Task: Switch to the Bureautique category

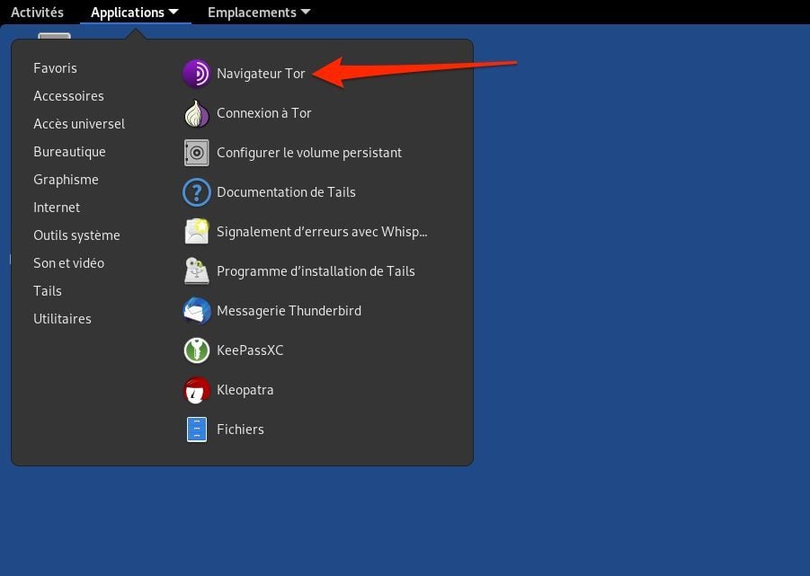Action: point(70,152)
